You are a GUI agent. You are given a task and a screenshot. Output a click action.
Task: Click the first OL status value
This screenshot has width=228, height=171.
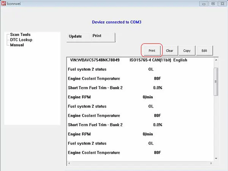[151, 70]
